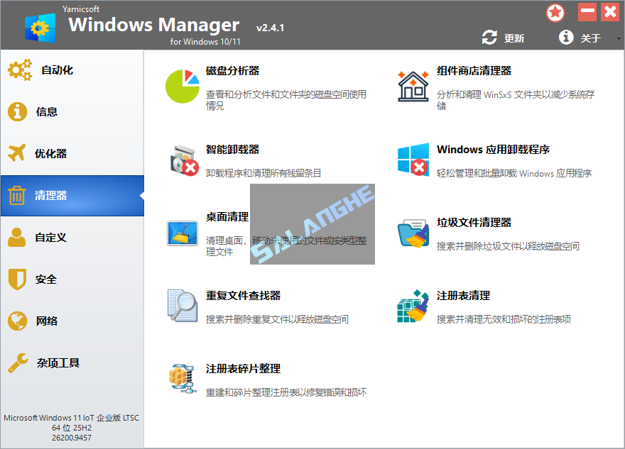Click description 轻松管理和批量卸载 Windows 应用程序
Screen dimensions: 625x449
click(x=514, y=173)
